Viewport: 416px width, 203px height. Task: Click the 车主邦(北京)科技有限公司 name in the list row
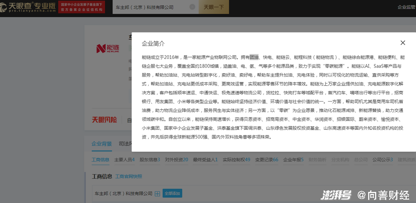(x=124, y=194)
